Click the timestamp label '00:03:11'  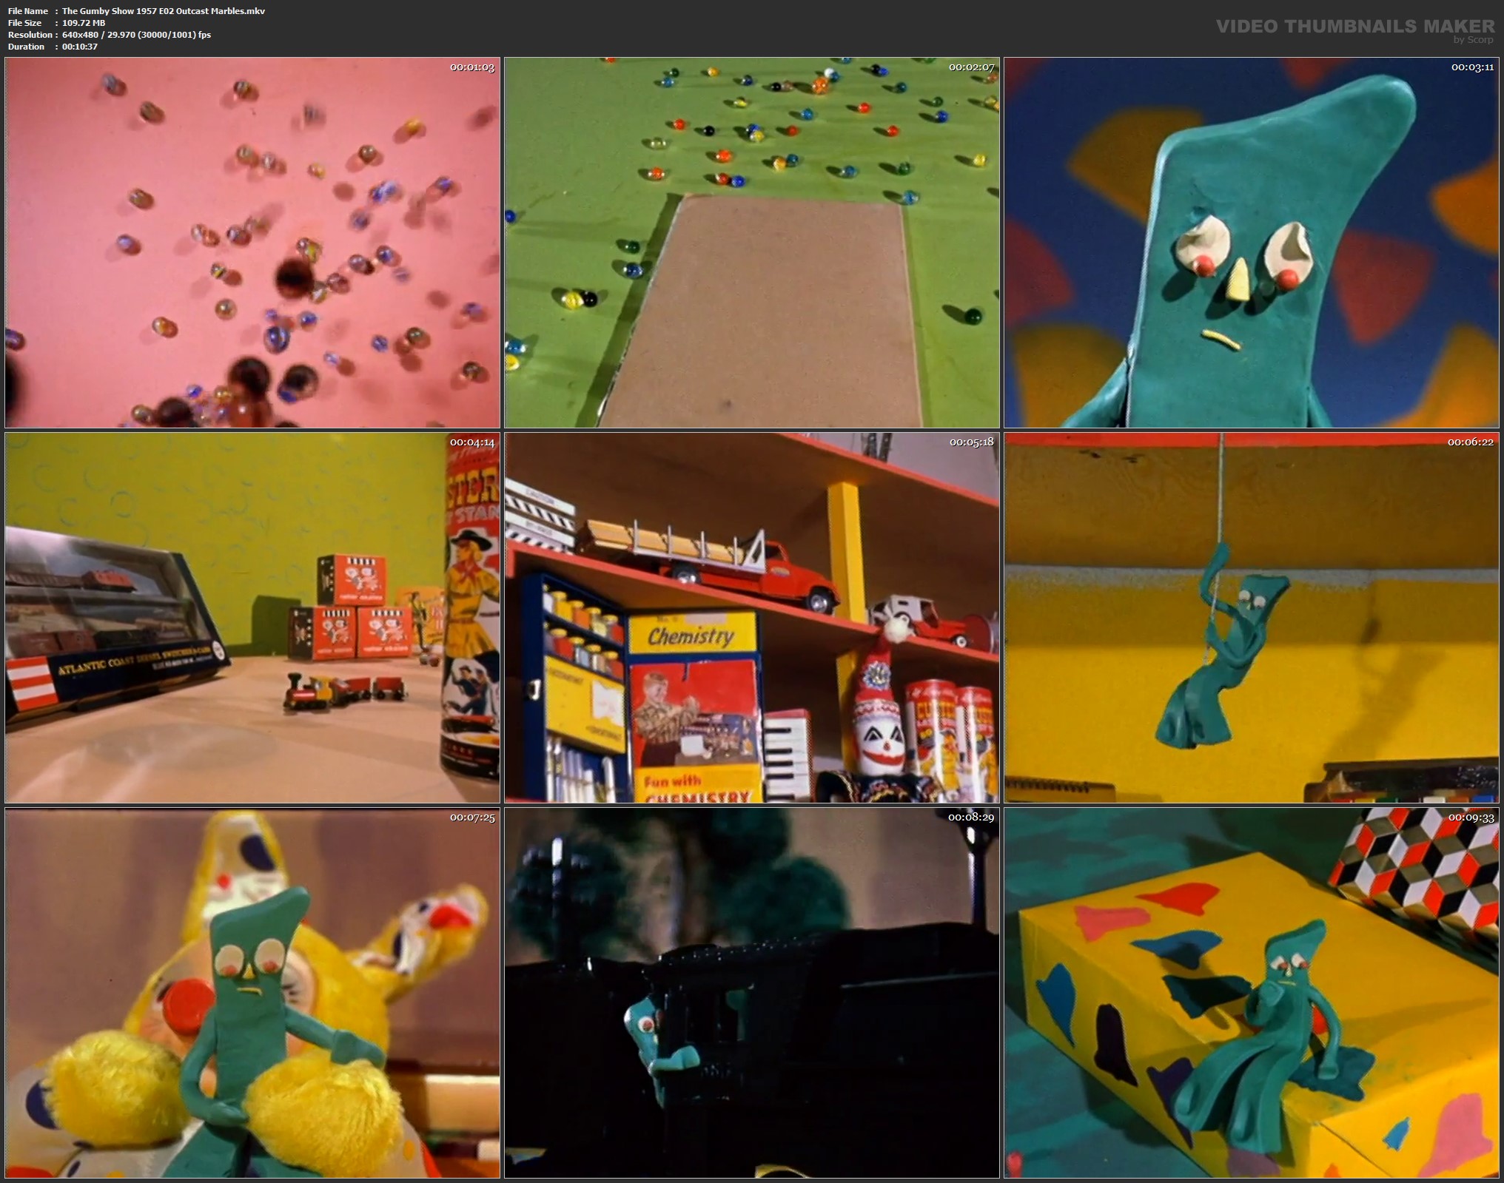click(1472, 67)
